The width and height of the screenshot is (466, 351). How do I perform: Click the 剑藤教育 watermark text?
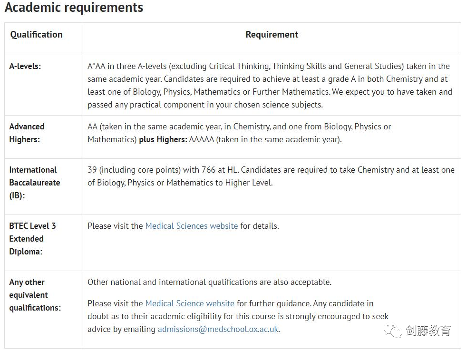coord(428,331)
